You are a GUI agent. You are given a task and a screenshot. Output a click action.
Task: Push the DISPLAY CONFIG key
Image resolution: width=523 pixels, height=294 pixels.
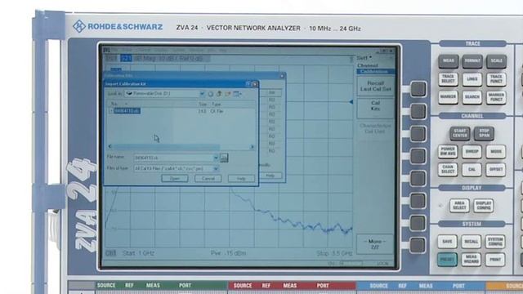click(x=483, y=206)
